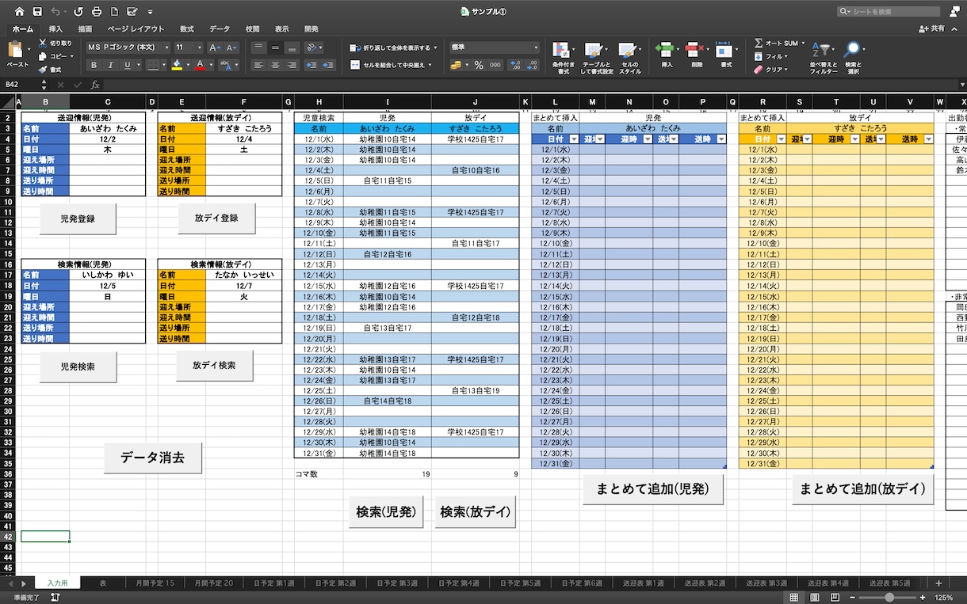Open the 日付 filter dropdown in the 児発 table
Screen dimensions: 967x604
tap(574, 139)
